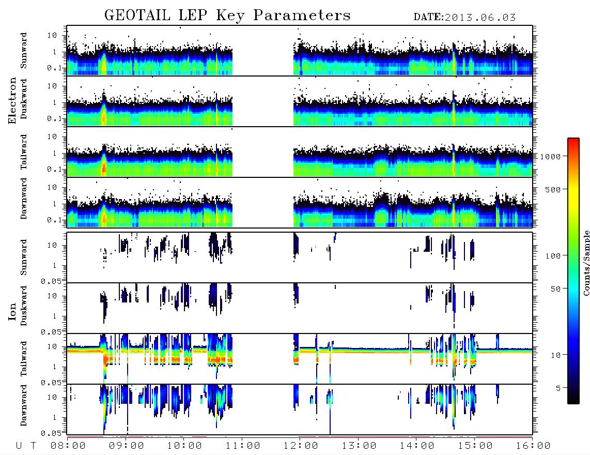Click the 09:00 time axis label
The height and width of the screenshot is (455, 590).
click(x=127, y=446)
